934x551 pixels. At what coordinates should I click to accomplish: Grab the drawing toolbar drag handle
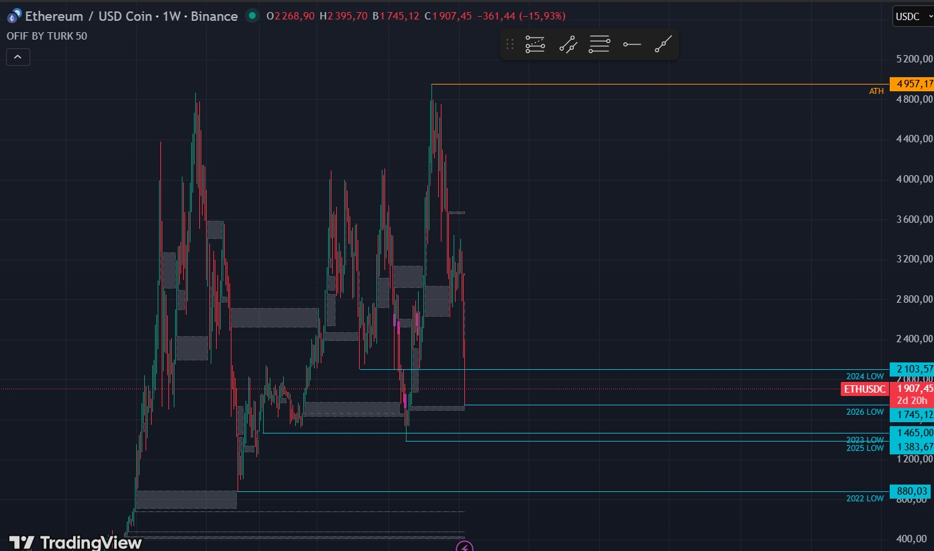510,45
